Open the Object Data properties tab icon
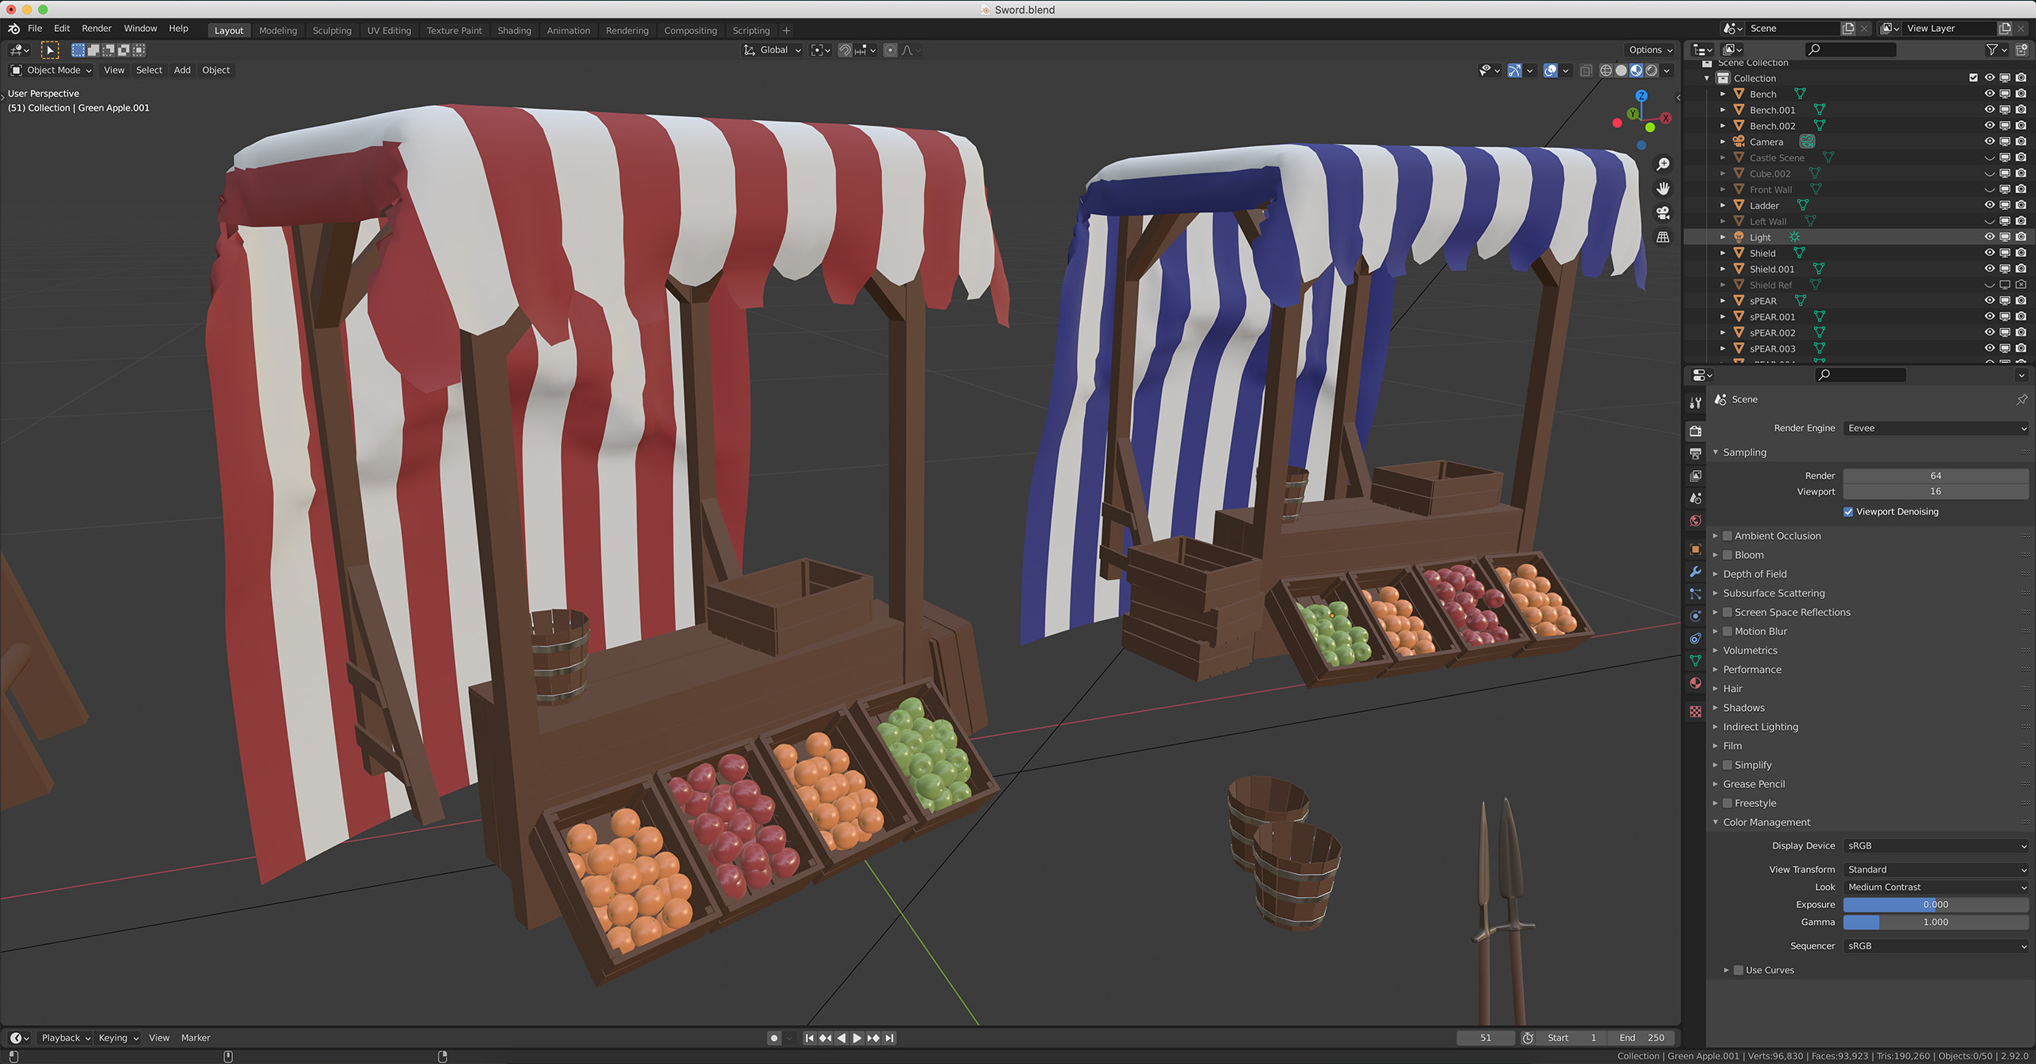This screenshot has height=1064, width=2036. coord(1696,661)
